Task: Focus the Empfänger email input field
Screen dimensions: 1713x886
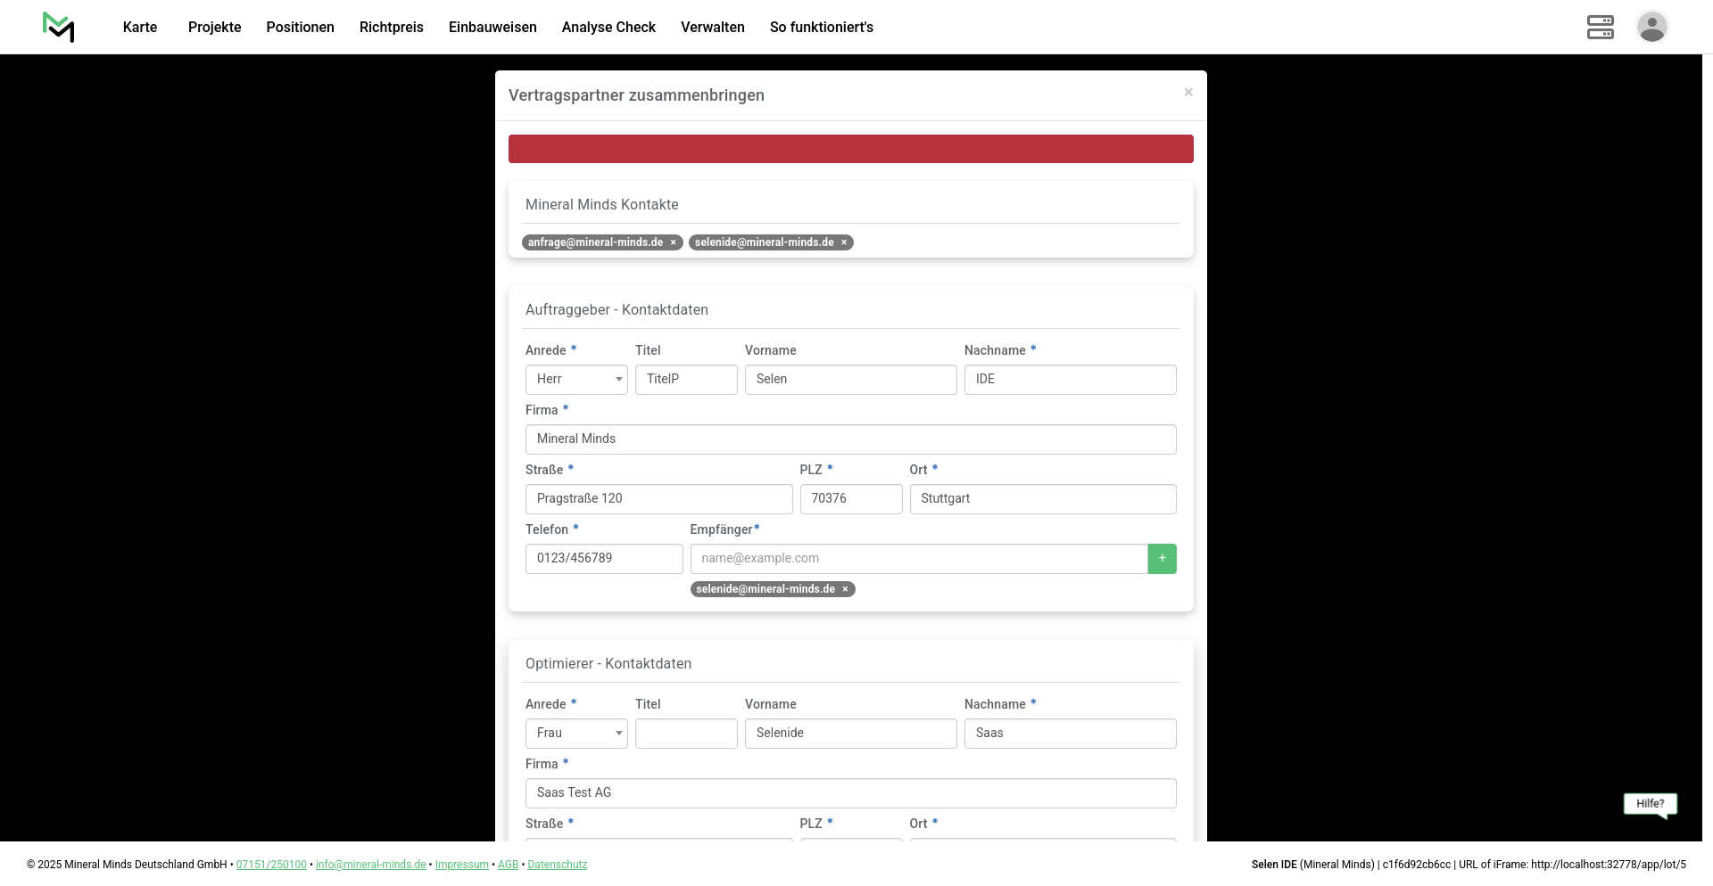Action: [x=918, y=559]
